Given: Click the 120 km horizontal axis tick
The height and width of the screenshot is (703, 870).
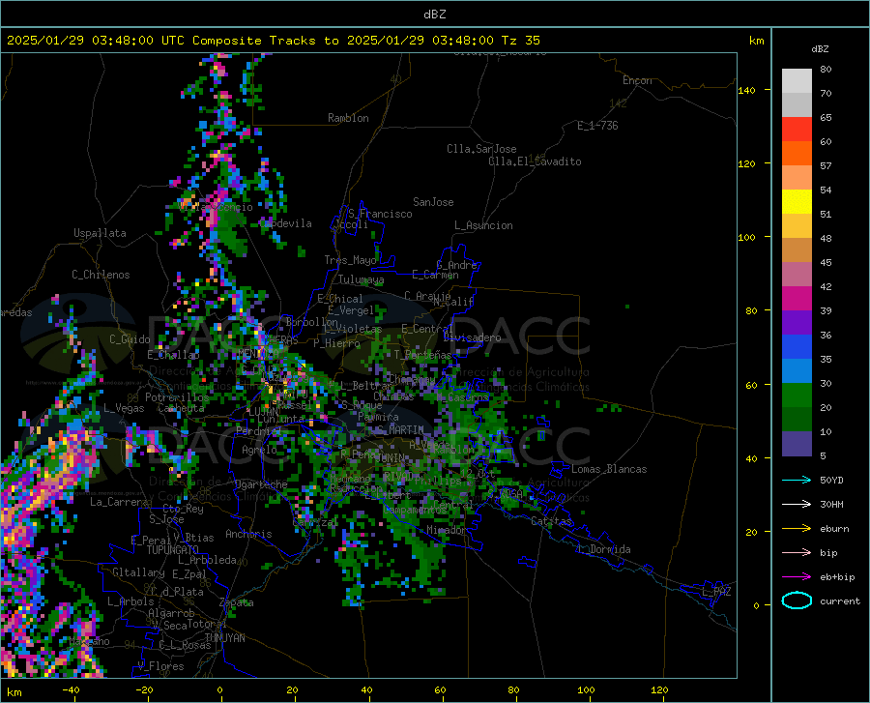Looking at the screenshot, I should pyautogui.click(x=659, y=689).
